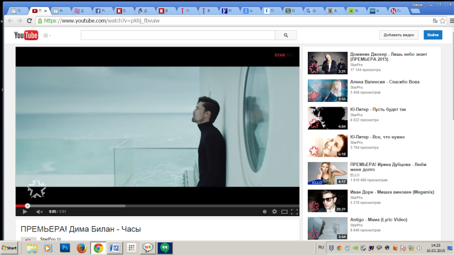Open the YouTube guide menu icon
Screen dimensions: 454x255
click(x=47, y=35)
